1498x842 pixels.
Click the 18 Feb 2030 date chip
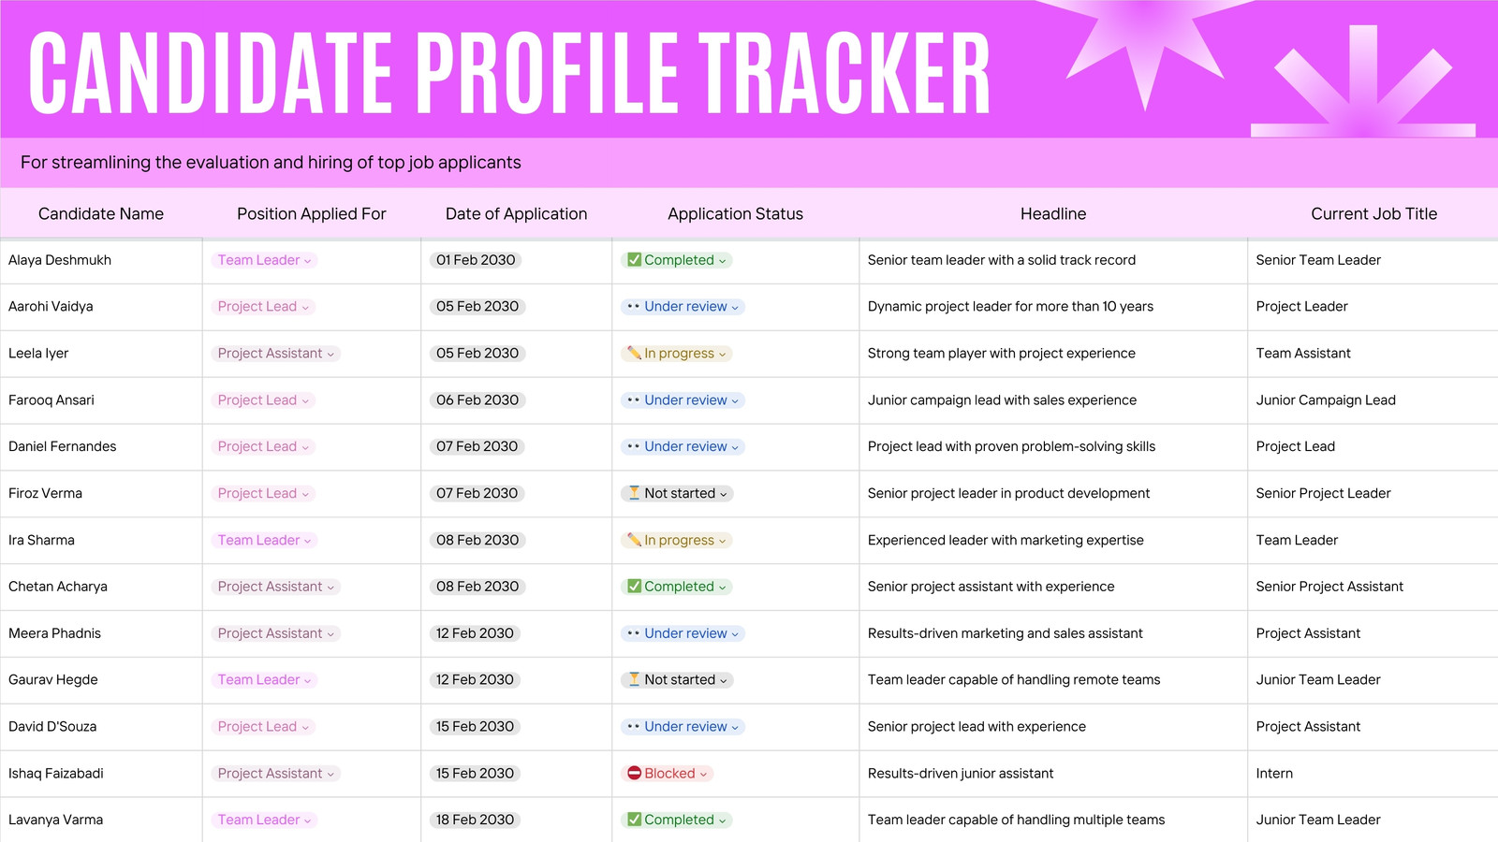tap(475, 820)
